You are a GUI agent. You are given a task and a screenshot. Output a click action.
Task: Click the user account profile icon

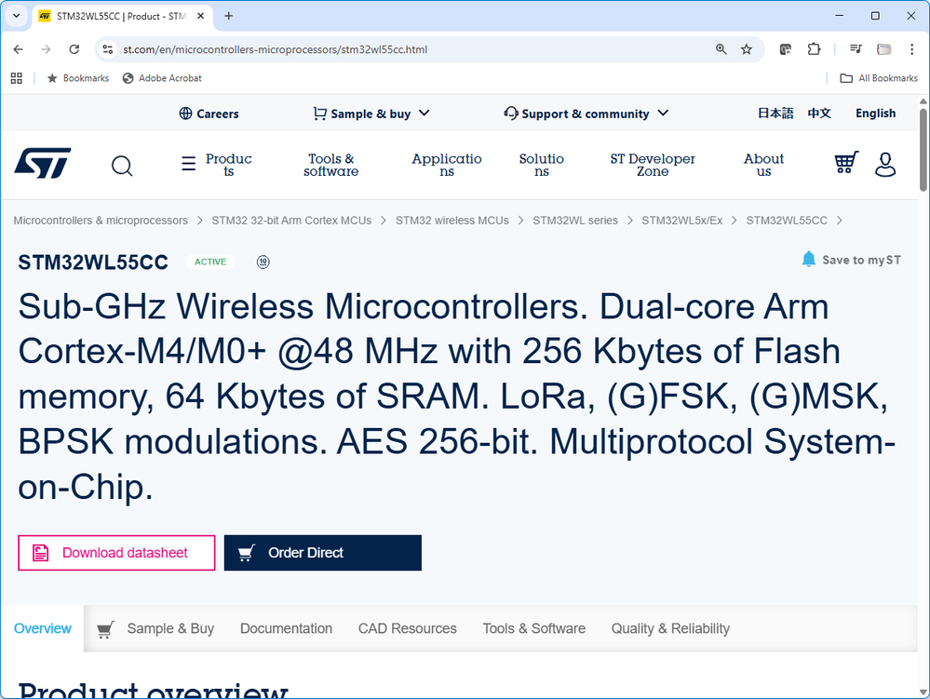[885, 165]
